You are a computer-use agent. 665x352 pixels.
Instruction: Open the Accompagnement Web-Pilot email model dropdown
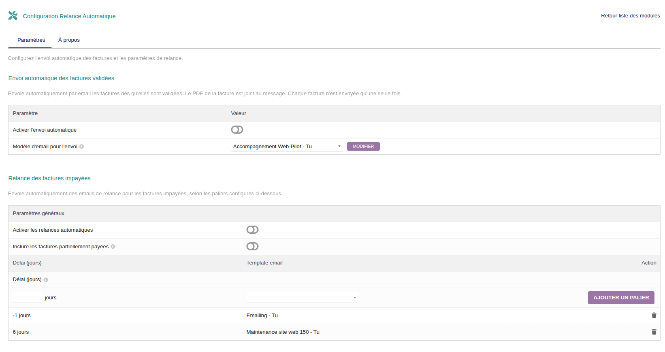point(287,147)
